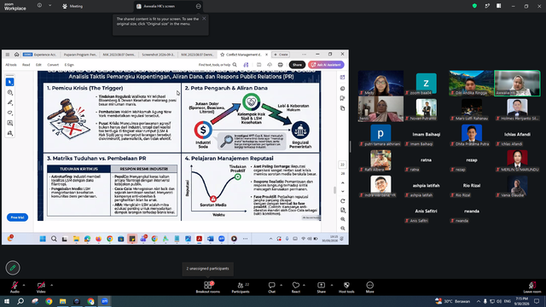
Task: Open the Breakout rooms panel
Action: tap(208, 287)
